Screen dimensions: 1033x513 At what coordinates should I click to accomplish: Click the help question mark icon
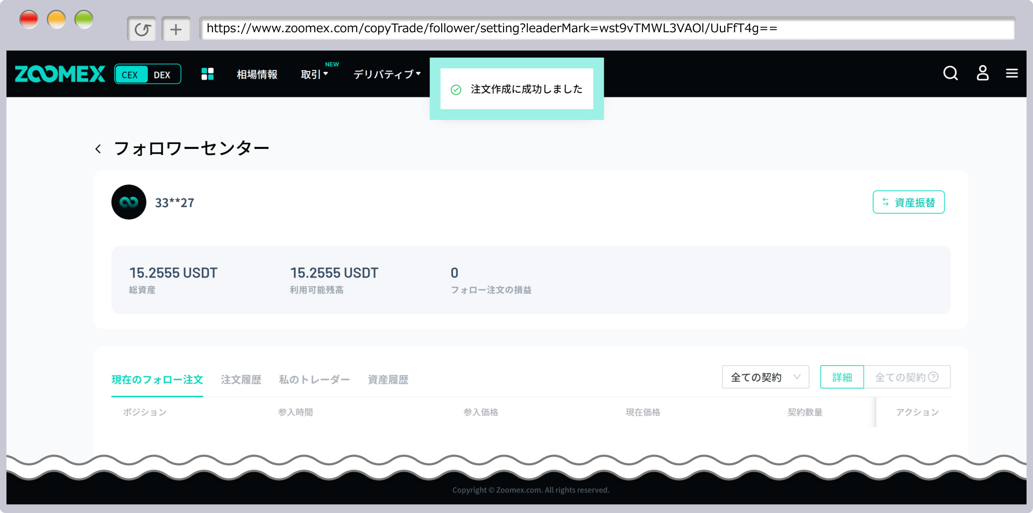pyautogui.click(x=933, y=377)
